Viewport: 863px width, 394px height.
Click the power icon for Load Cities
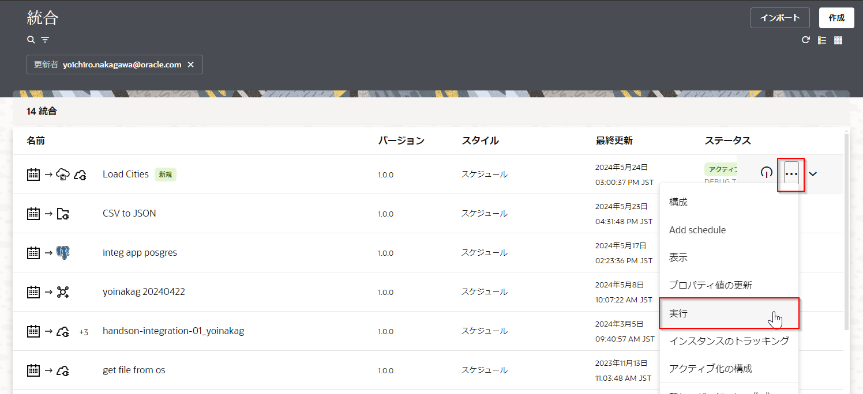766,173
